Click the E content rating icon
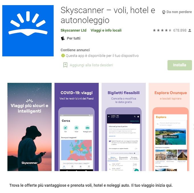Image resolution: width=194 pixels, height=193 pixels. [63, 38]
